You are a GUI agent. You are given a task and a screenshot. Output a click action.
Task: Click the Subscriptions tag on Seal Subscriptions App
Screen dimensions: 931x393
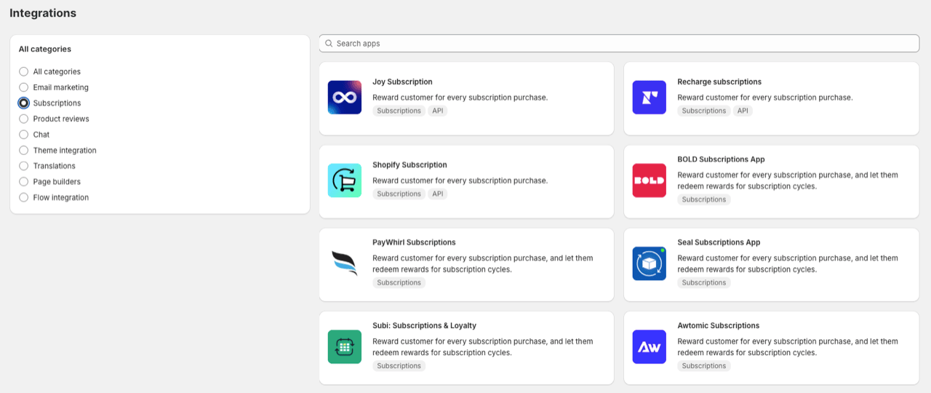pyautogui.click(x=704, y=282)
